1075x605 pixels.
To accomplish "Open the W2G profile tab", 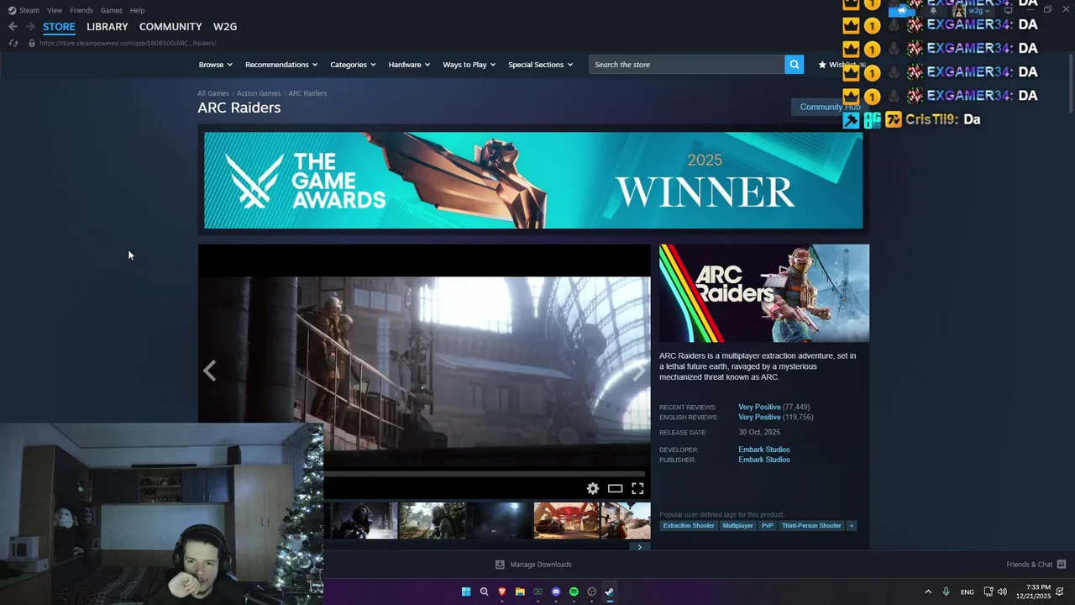I will click(225, 27).
